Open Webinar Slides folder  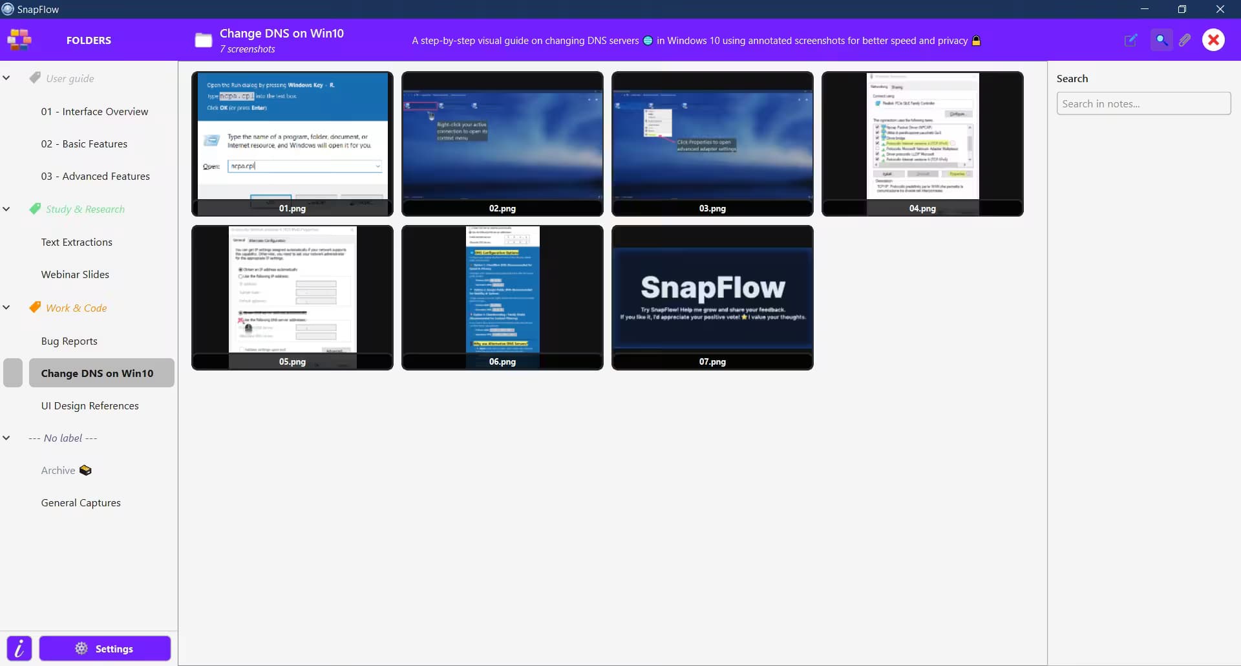[x=75, y=274]
